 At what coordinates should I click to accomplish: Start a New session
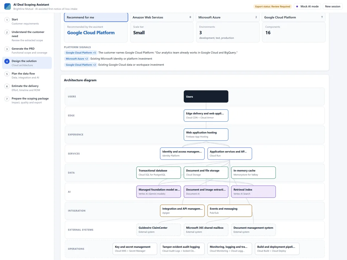point(333,6)
